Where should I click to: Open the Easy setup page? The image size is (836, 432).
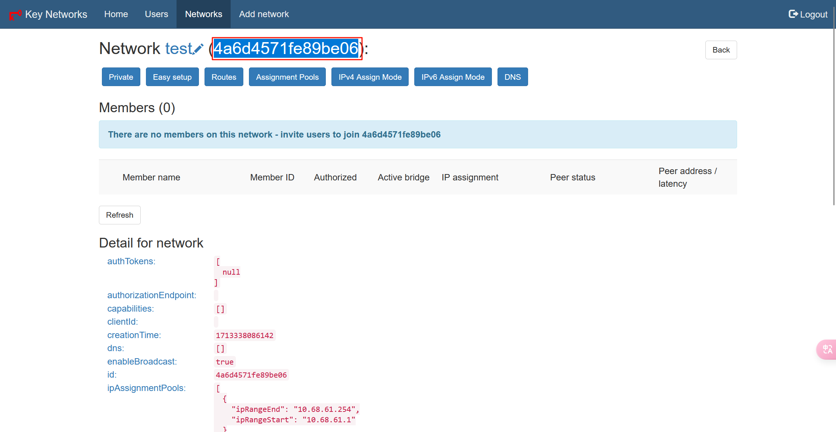pyautogui.click(x=172, y=77)
